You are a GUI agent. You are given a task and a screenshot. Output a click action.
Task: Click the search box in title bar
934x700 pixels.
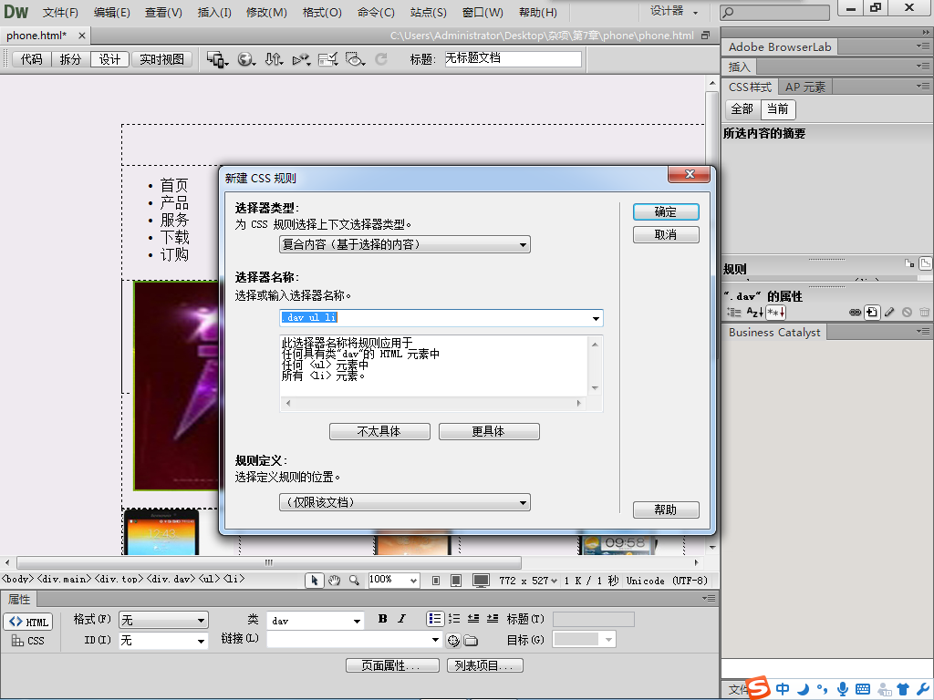775,12
